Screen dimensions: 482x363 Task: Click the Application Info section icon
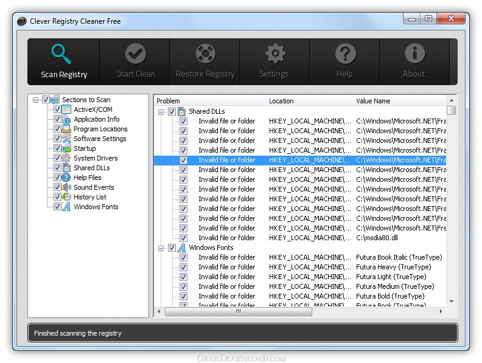(66, 119)
